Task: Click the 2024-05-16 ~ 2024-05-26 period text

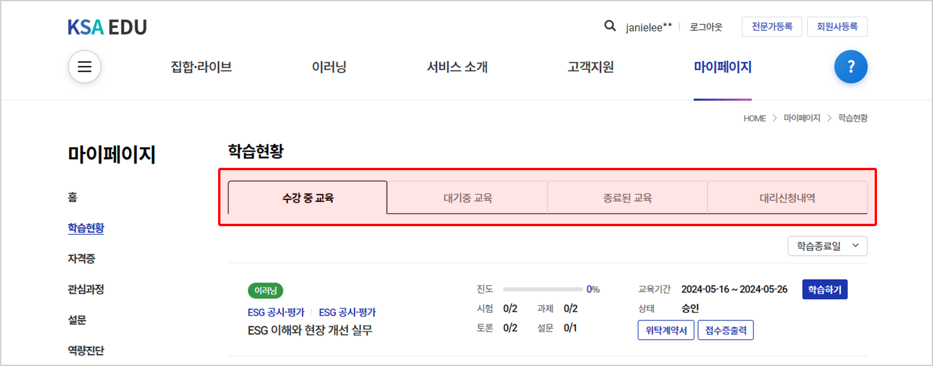Action: coord(734,289)
